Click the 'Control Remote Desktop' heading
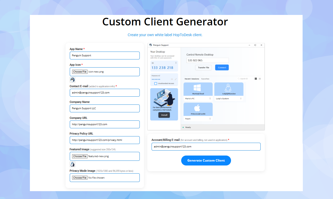The width and height of the screenshot is (333, 199). [200, 55]
